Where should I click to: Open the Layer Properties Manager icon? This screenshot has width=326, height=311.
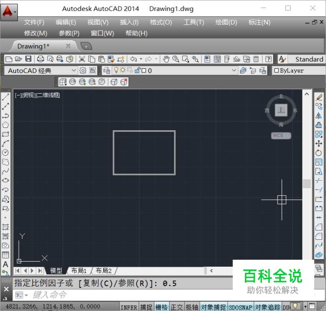[106, 71]
